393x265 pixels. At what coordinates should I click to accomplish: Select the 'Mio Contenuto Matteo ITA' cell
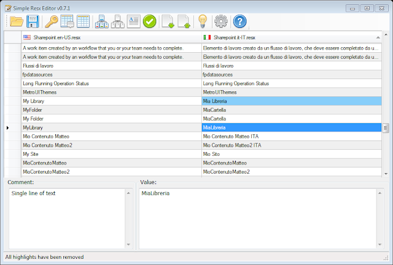292,137
